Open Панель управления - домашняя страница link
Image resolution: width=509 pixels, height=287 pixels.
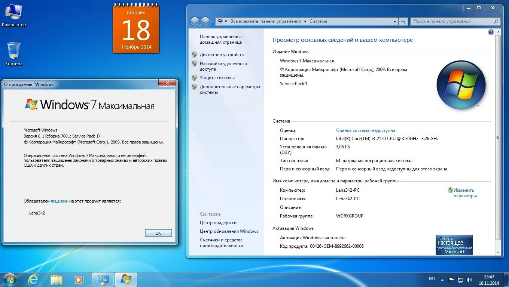tap(222, 39)
